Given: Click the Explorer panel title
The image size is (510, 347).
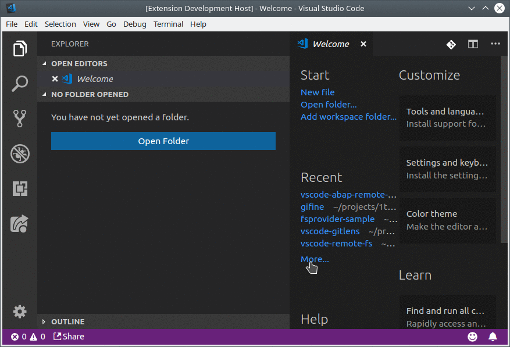Looking at the screenshot, I should [70, 44].
